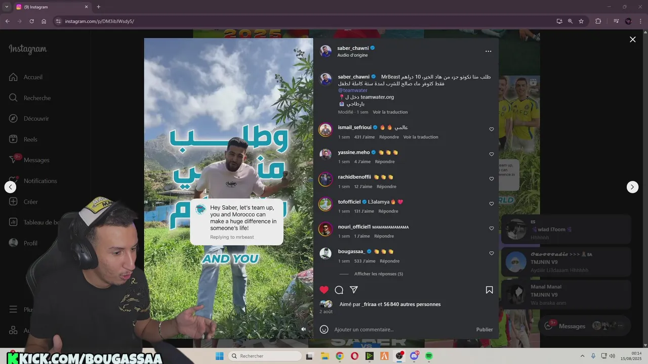This screenshot has height=364, width=648.
Task: Share the post with the paper plane icon
Action: pyautogui.click(x=354, y=290)
